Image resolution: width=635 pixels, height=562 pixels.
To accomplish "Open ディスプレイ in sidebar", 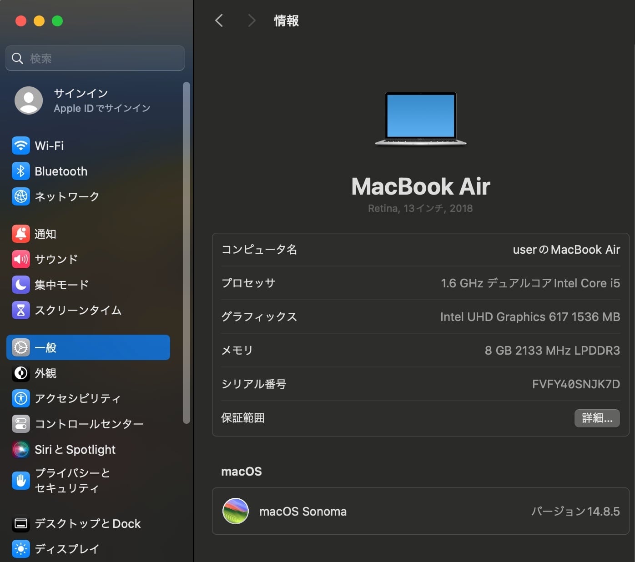I will [x=88, y=549].
